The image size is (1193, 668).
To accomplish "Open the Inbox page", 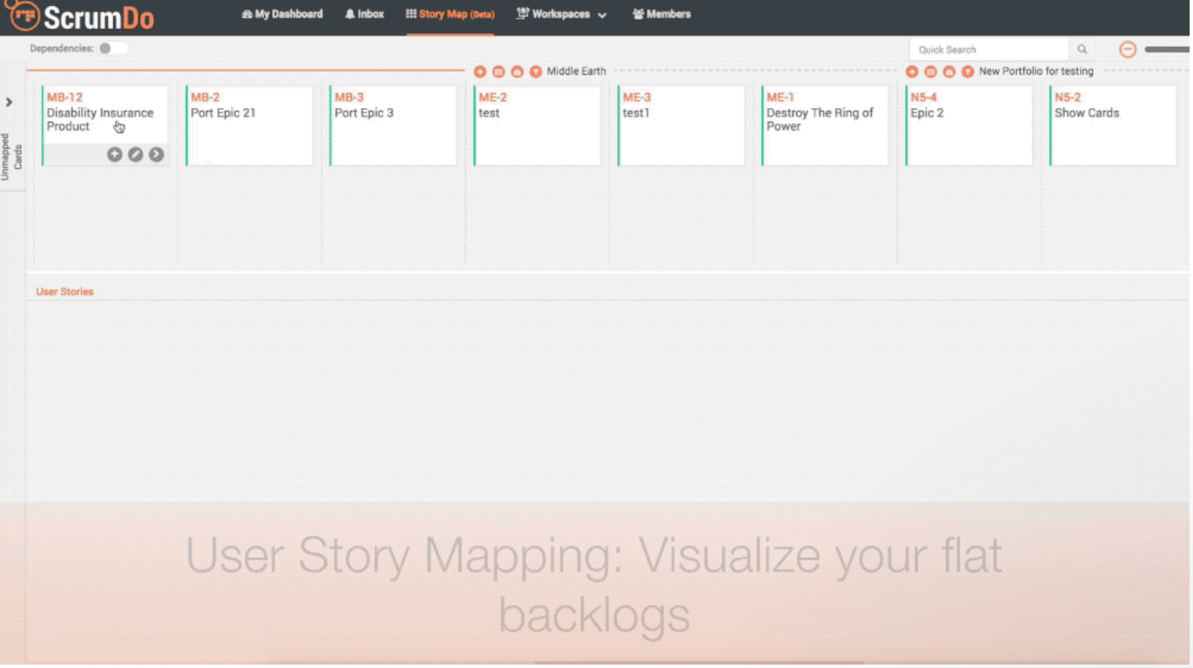I will click(x=365, y=14).
